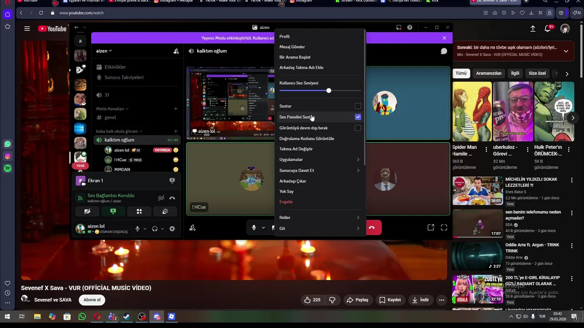This screenshot has height=328, width=584.
Task: Select Arkadaşı Çıkar menu entry
Action: coord(319,181)
